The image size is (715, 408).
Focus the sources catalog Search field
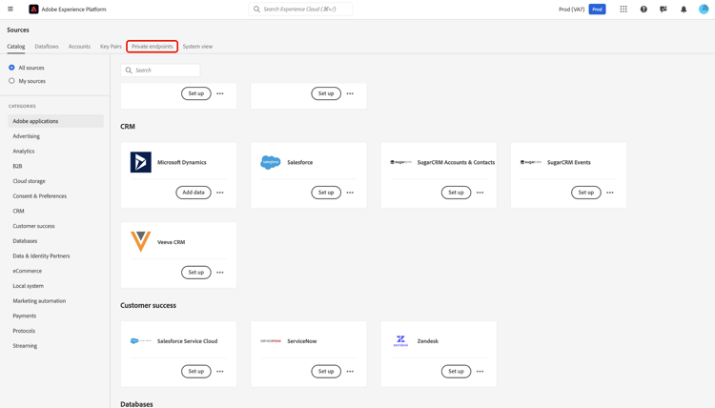pyautogui.click(x=160, y=71)
